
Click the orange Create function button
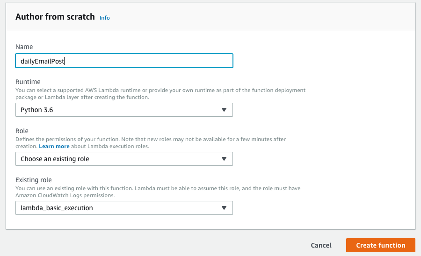pos(381,245)
